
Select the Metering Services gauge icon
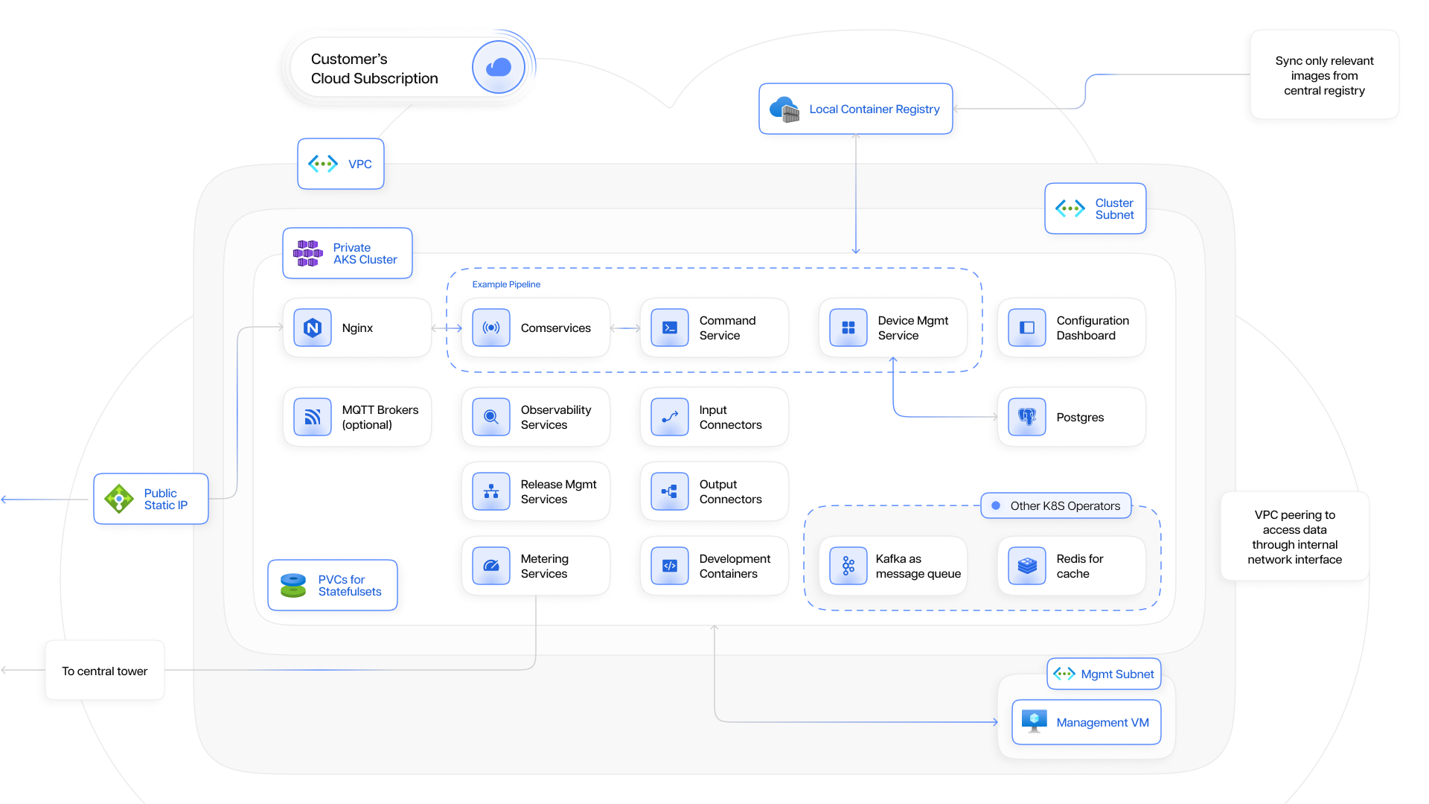tap(491, 566)
